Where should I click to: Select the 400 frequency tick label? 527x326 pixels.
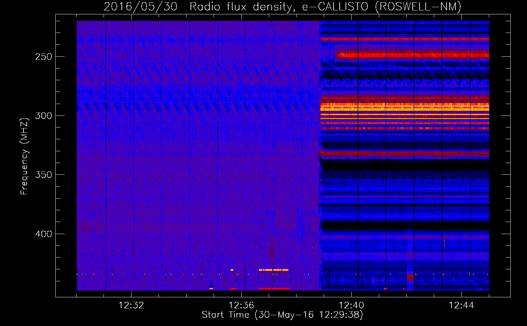[44, 234]
